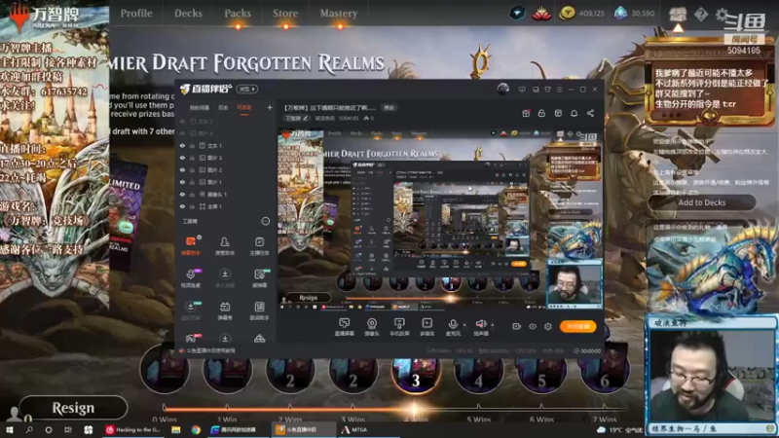The width and height of the screenshot is (779, 438).
Task: Click the gift box icon in streaming app
Action: [526, 113]
